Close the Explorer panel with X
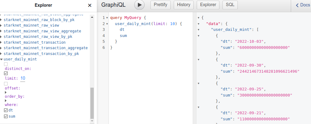 [90, 5]
